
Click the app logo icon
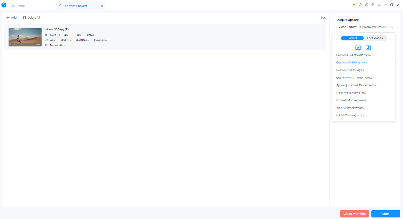point(4,5)
